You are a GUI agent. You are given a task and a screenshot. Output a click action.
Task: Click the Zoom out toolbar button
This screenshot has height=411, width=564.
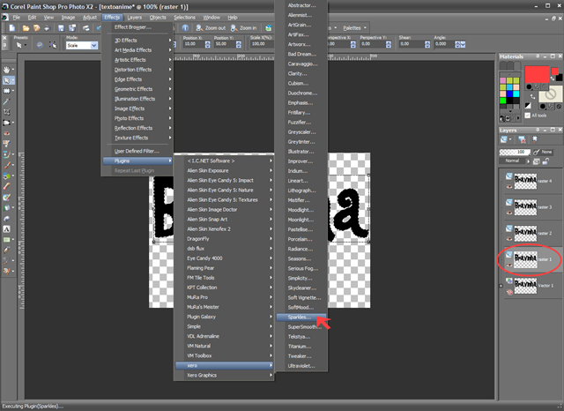(211, 27)
